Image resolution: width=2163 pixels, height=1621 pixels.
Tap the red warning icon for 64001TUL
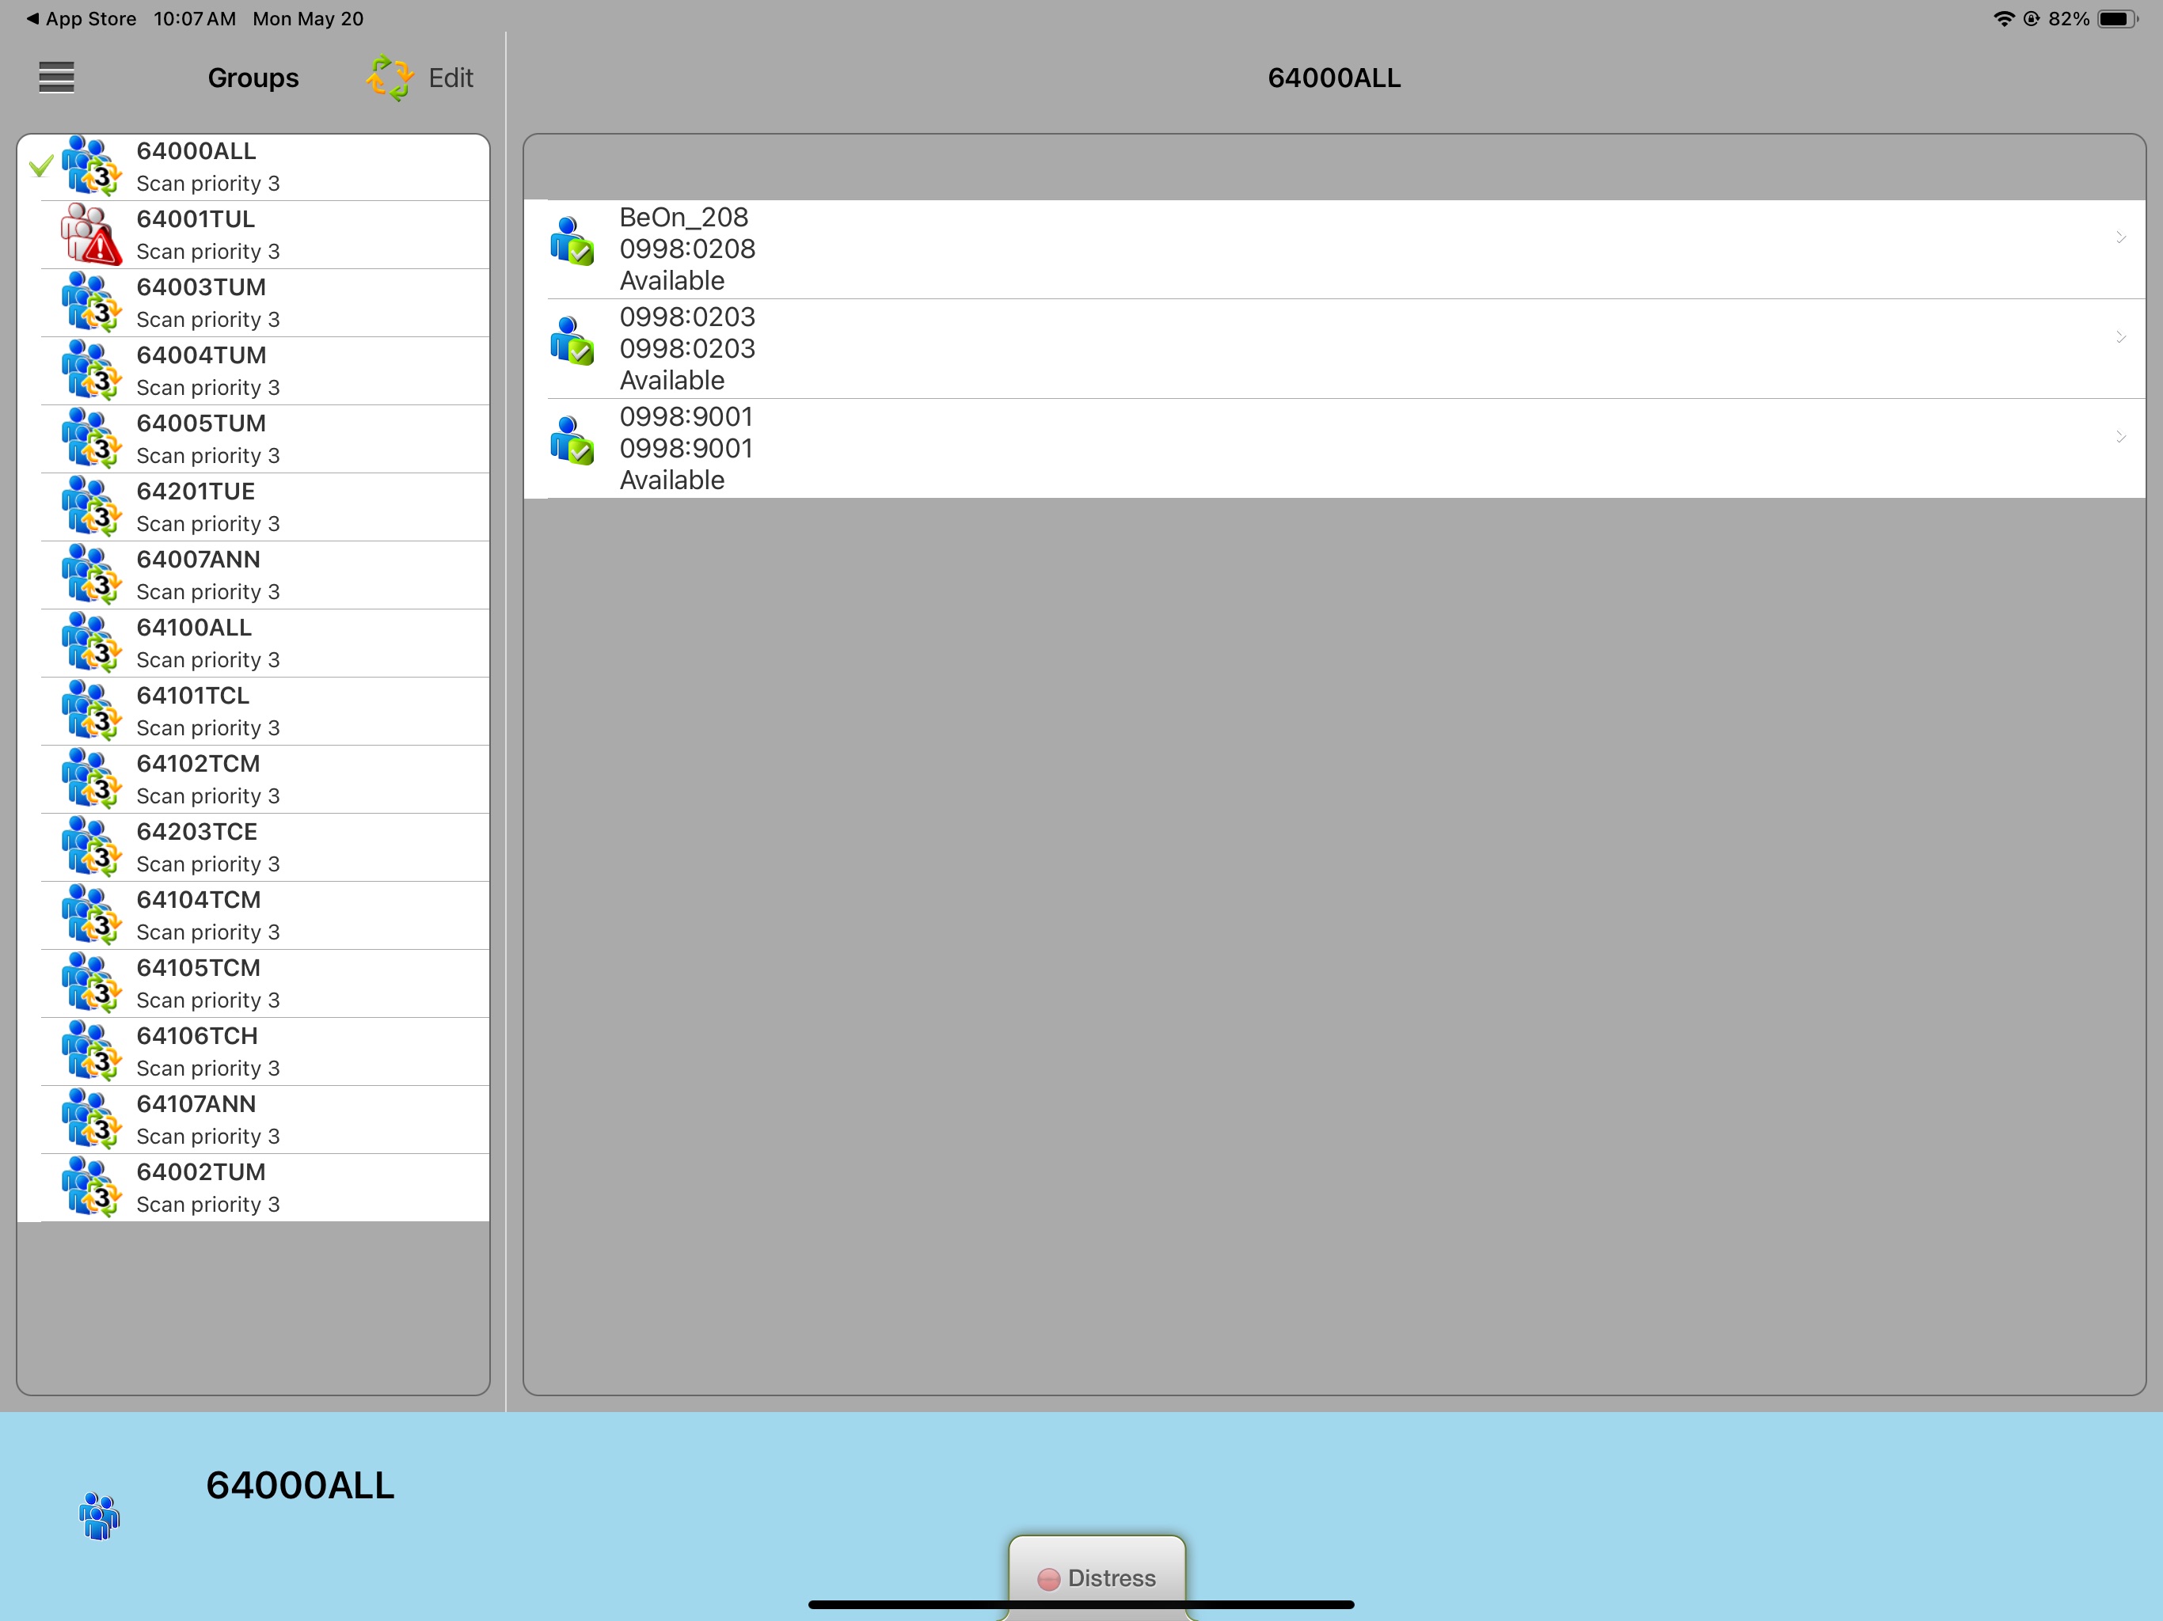pyautogui.click(x=92, y=234)
